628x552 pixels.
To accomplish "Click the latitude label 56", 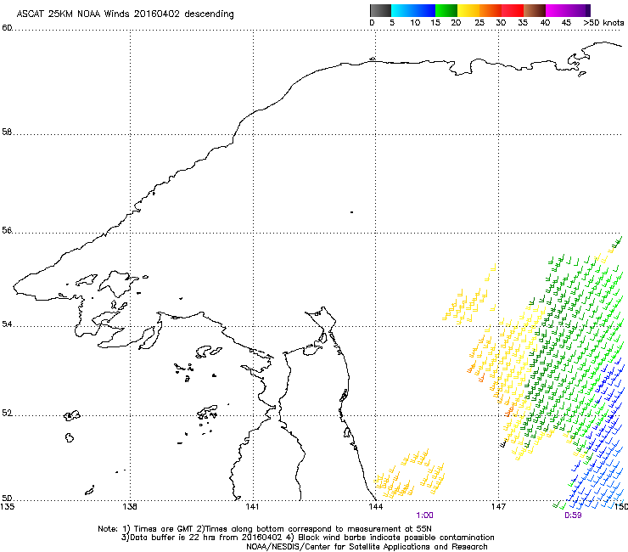I will tap(7, 230).
